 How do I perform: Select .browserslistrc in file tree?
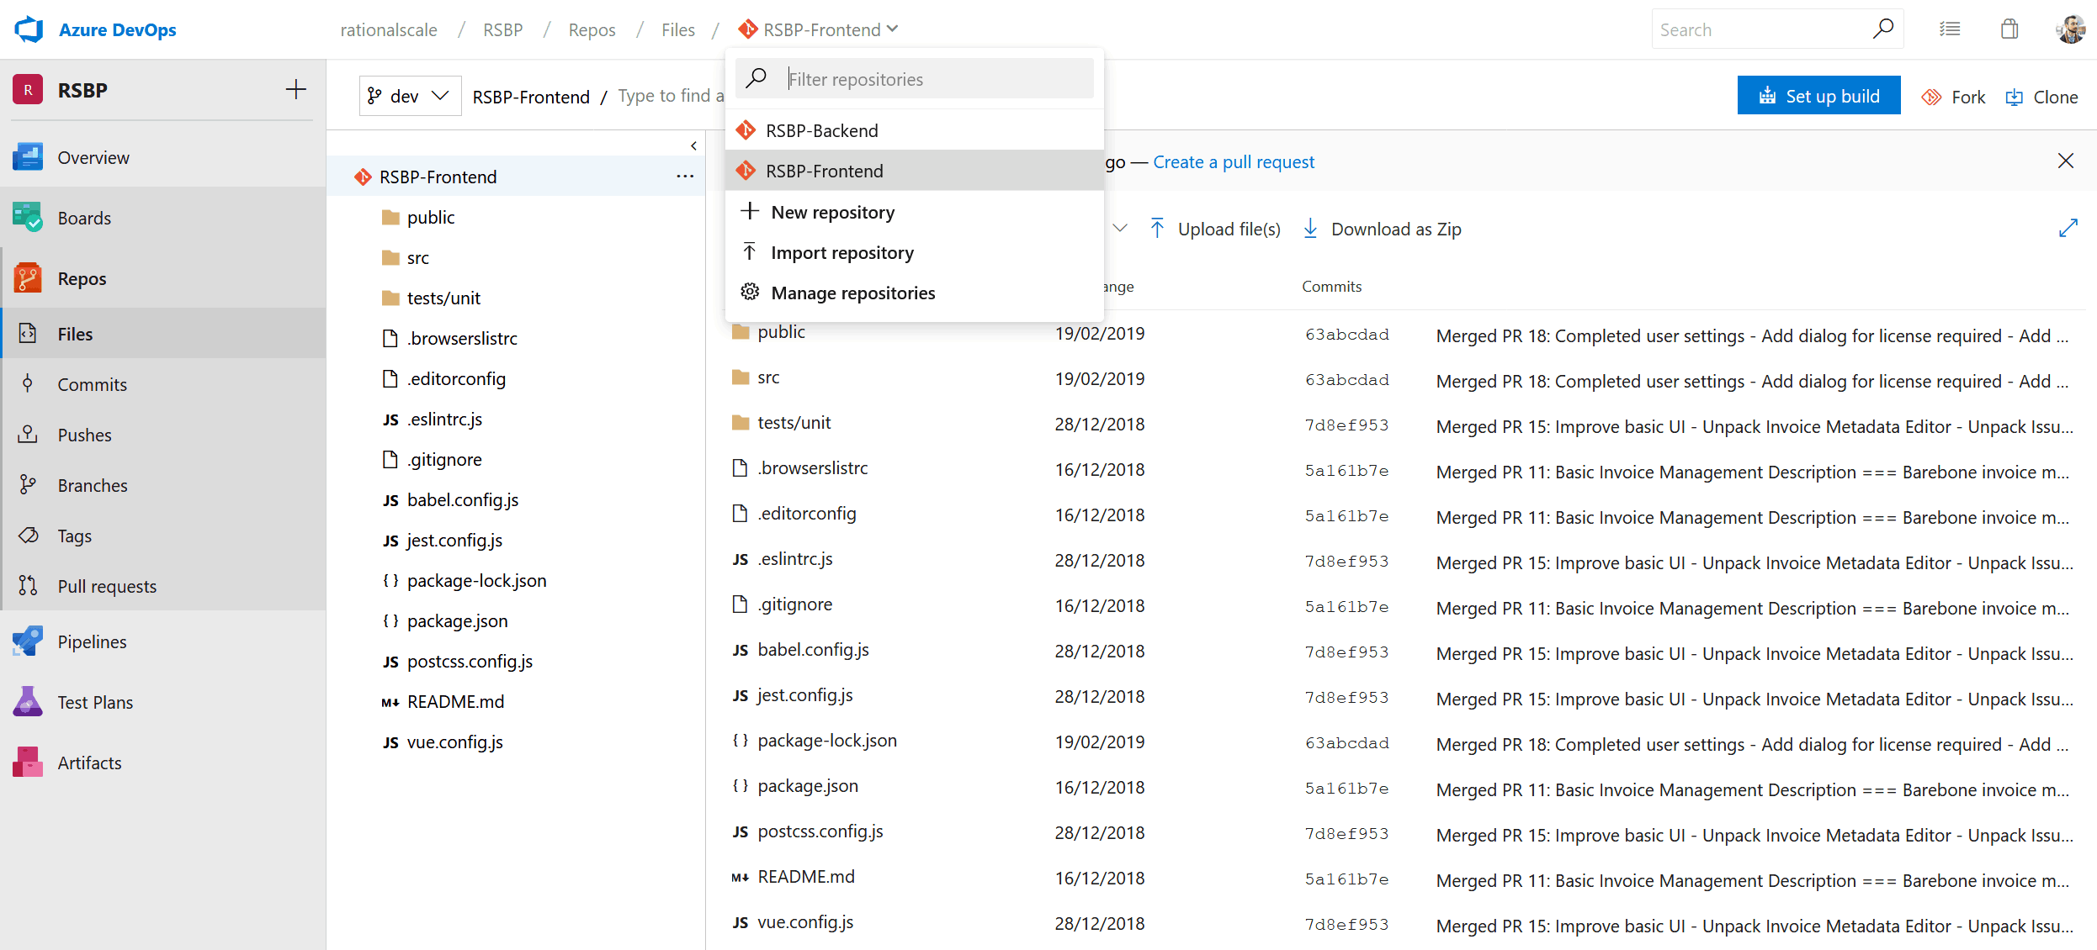tap(462, 338)
